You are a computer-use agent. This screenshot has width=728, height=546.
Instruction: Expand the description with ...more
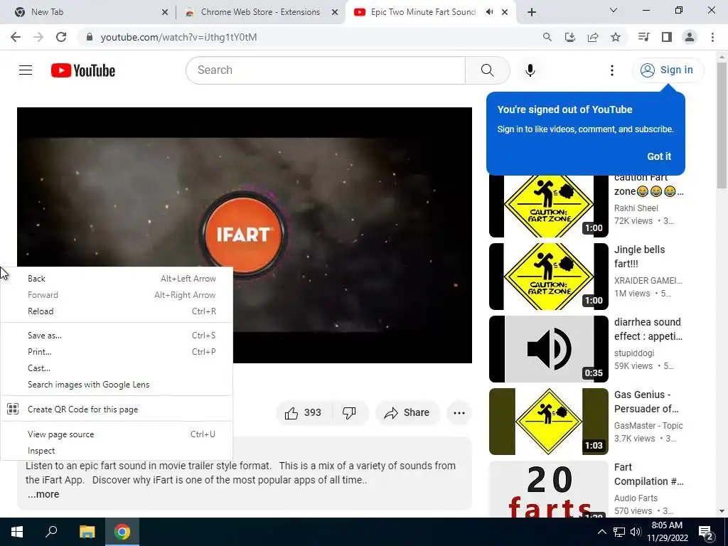[x=43, y=495]
